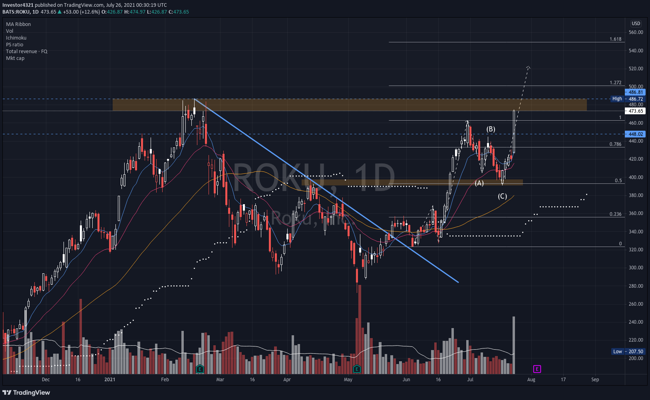Click the 0.5 Fibonacci level label
650x400 pixels.
point(618,181)
